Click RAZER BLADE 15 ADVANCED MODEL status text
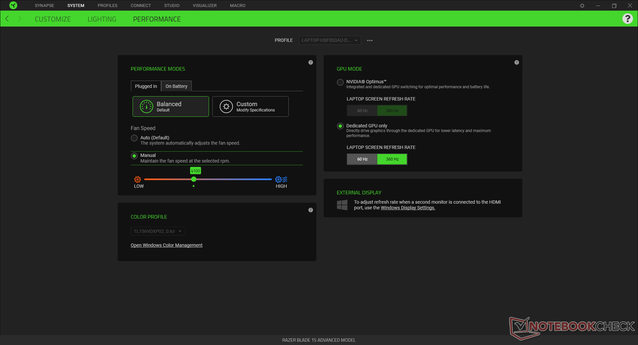The image size is (638, 345). pyautogui.click(x=319, y=340)
